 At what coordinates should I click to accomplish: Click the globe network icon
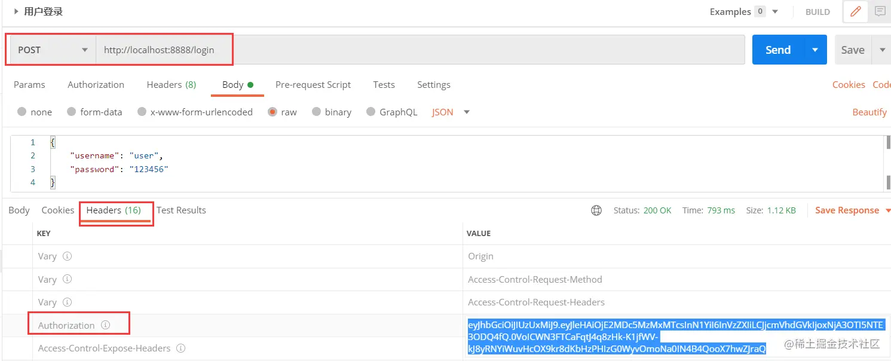(596, 210)
